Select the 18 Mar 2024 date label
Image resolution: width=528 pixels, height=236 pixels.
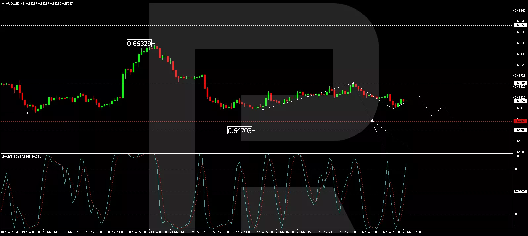click(9, 232)
